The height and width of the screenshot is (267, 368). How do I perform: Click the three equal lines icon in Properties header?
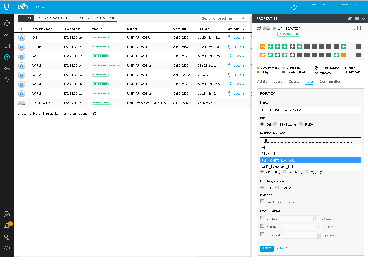[357, 18]
